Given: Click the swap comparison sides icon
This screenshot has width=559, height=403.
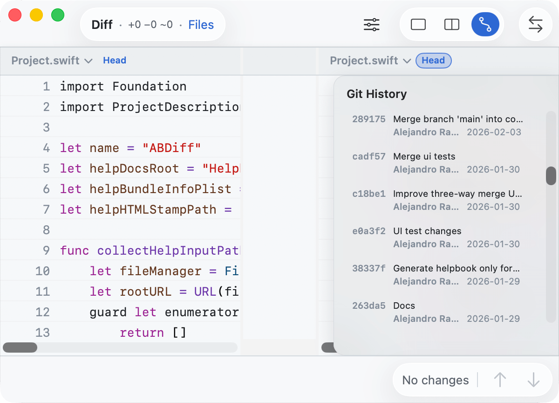Looking at the screenshot, I should pos(535,25).
